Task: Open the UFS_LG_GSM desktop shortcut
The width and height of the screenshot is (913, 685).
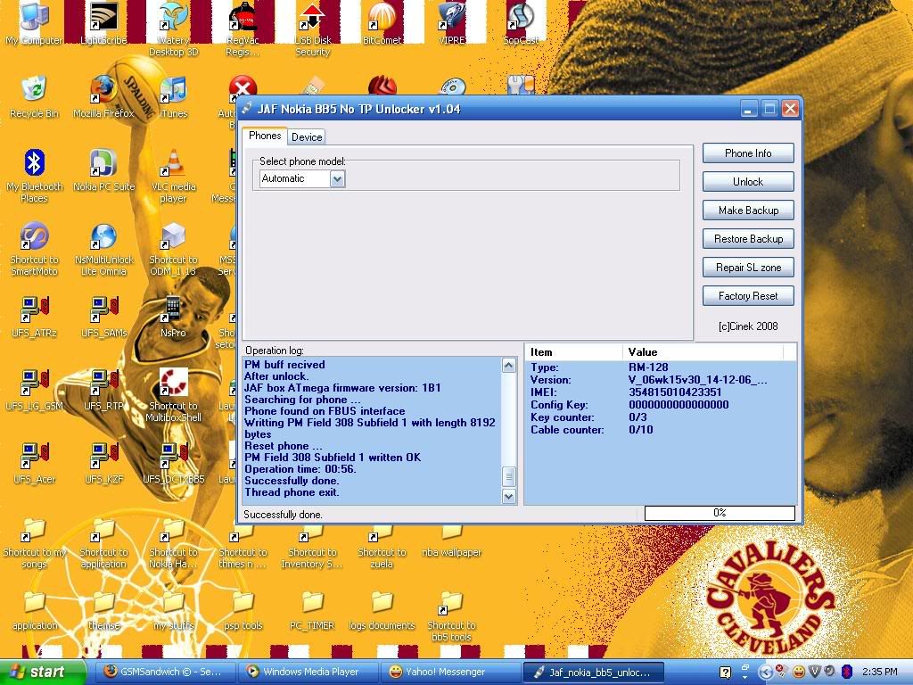Action: pos(34,384)
